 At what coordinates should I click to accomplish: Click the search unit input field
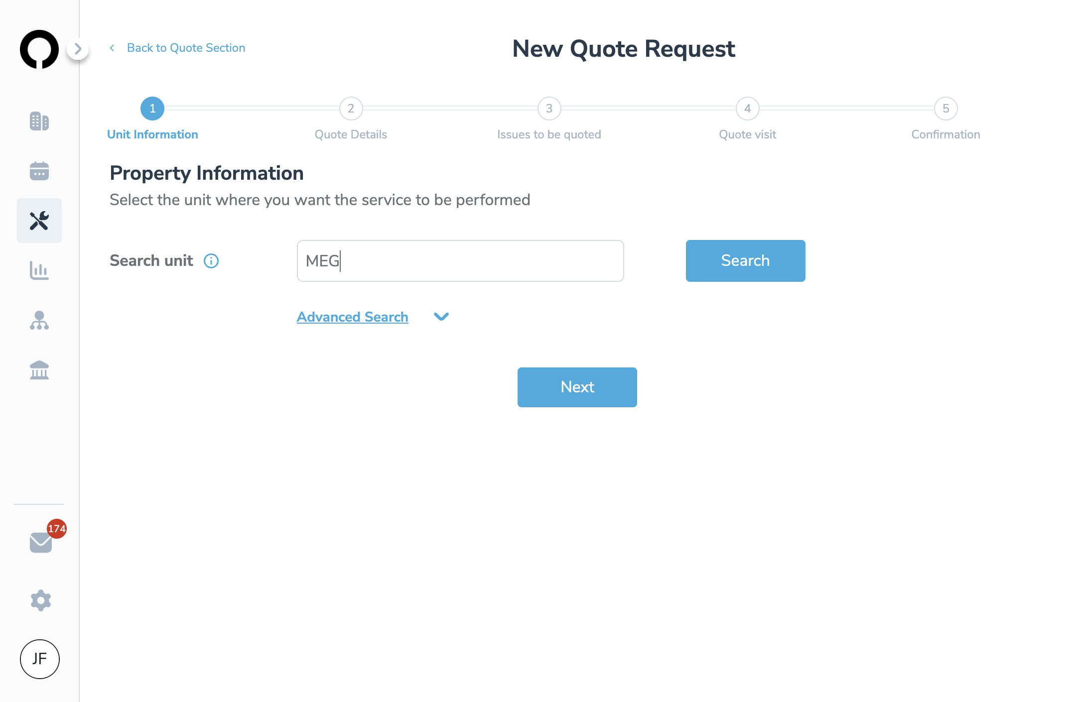click(x=460, y=261)
